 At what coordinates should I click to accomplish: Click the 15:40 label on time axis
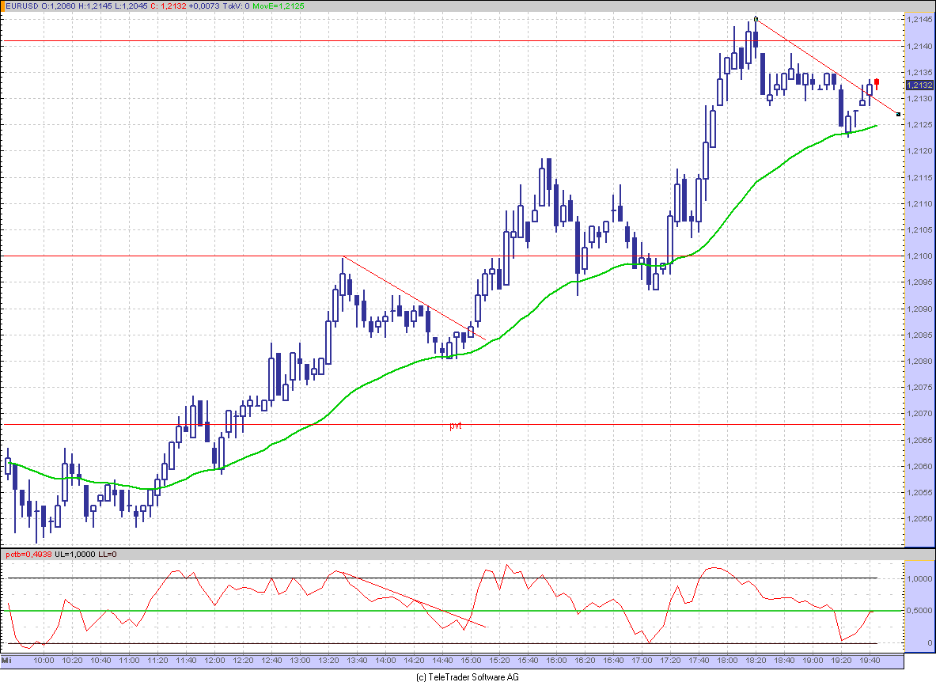(528, 661)
